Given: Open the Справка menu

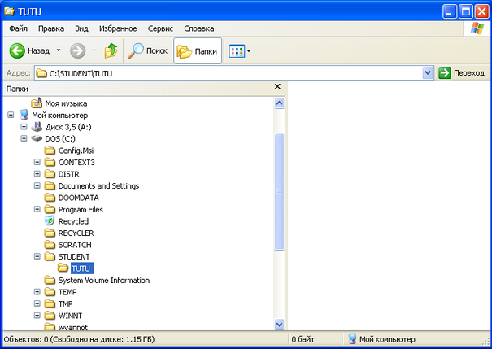Looking at the screenshot, I should click(x=199, y=28).
